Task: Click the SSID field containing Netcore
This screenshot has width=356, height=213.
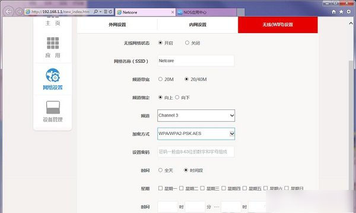Action: click(x=196, y=61)
